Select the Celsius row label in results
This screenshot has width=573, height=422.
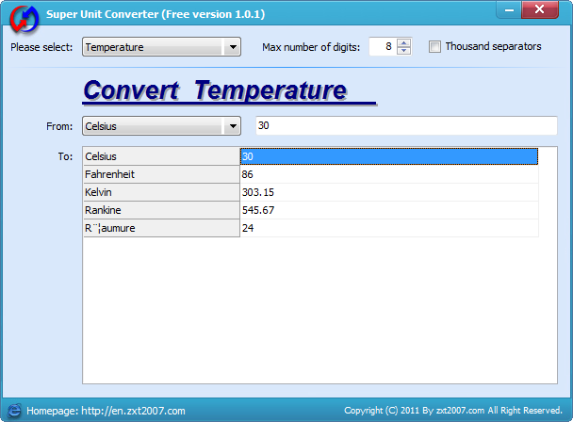[161, 156]
